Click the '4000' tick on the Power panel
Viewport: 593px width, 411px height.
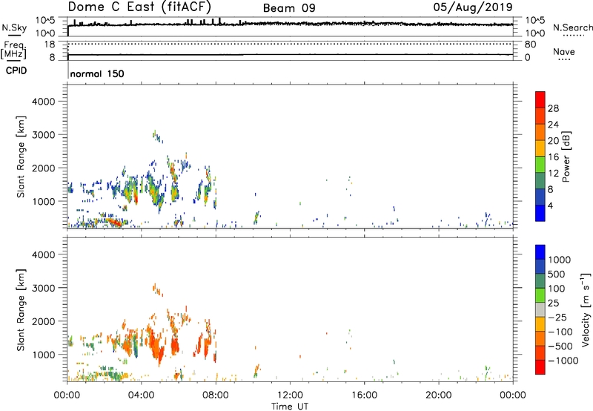tap(44, 102)
